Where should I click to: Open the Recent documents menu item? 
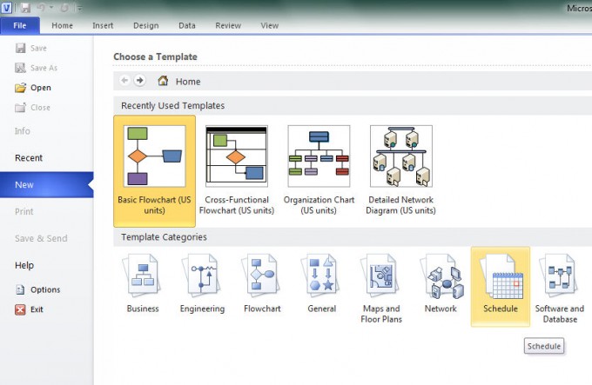(29, 158)
